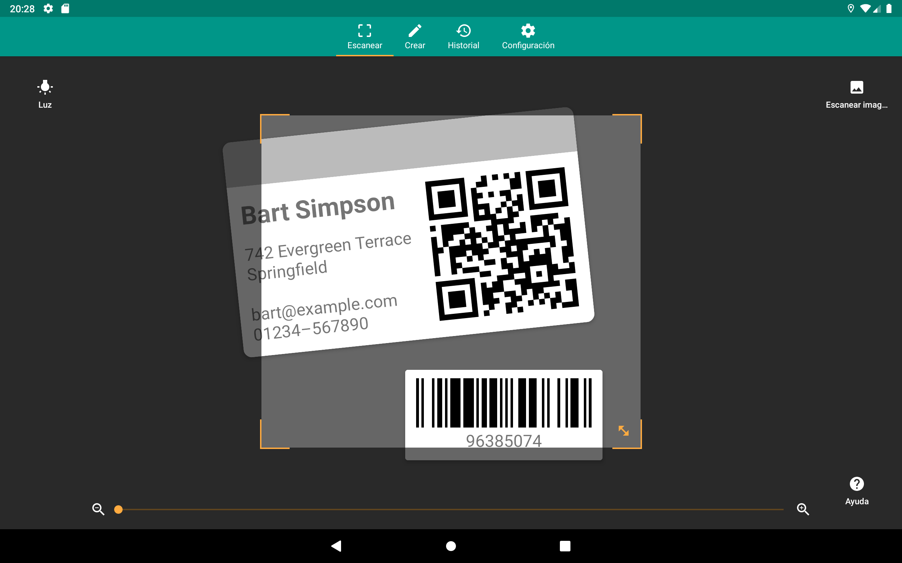The height and width of the screenshot is (563, 902).
Task: Tap the location status icon
Action: pyautogui.click(x=851, y=8)
